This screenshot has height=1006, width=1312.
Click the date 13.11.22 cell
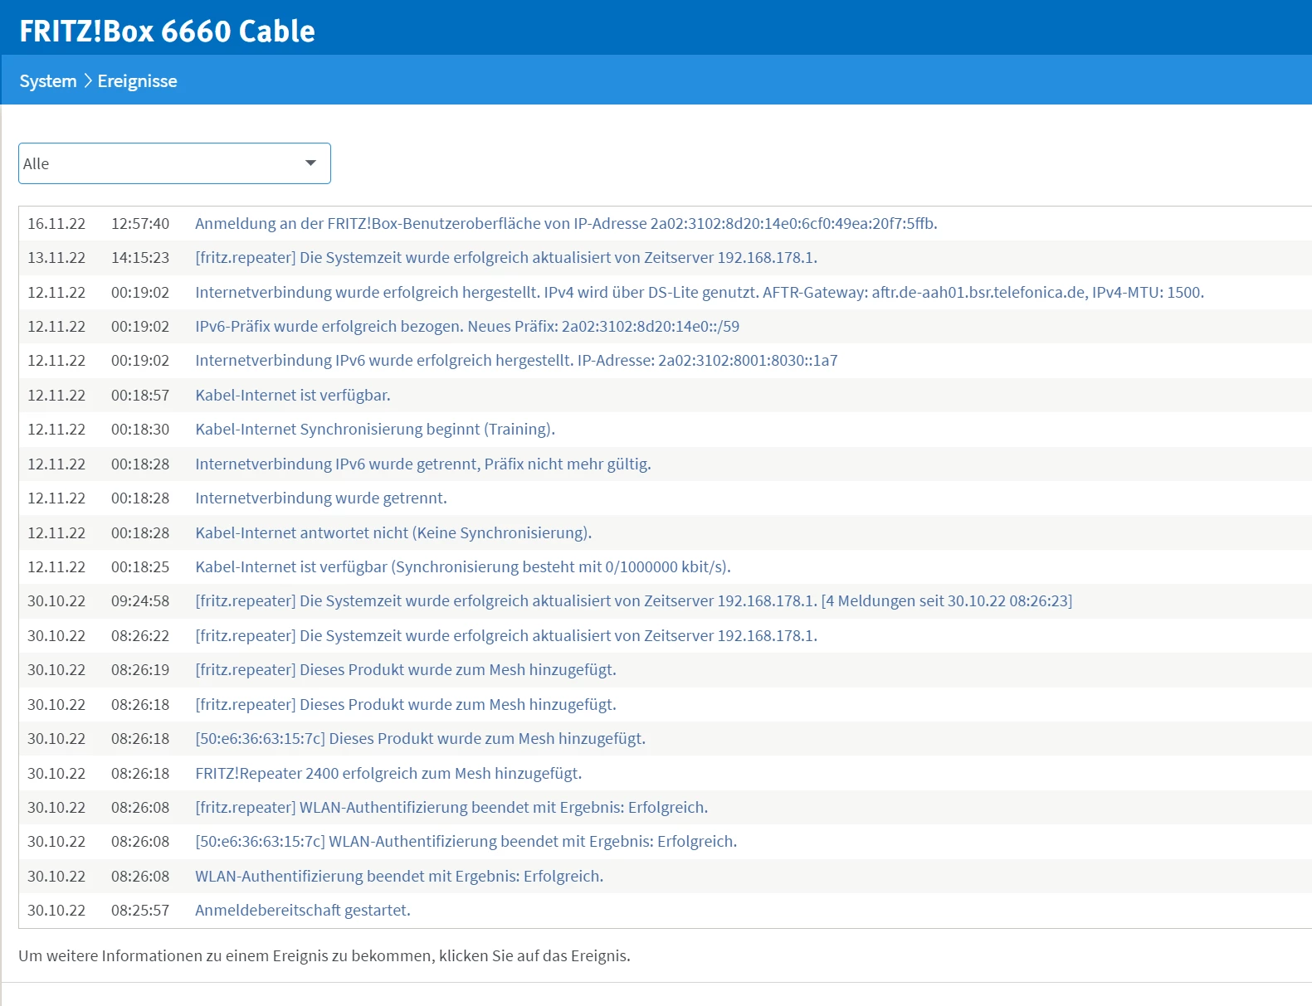[x=56, y=258]
